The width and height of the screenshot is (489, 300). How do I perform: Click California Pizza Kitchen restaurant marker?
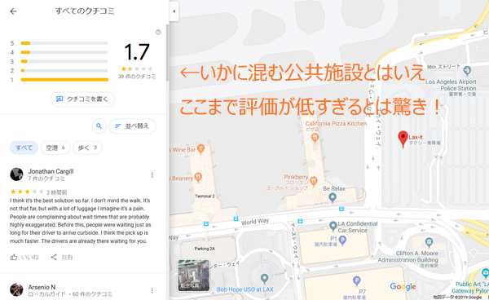coord(315,137)
